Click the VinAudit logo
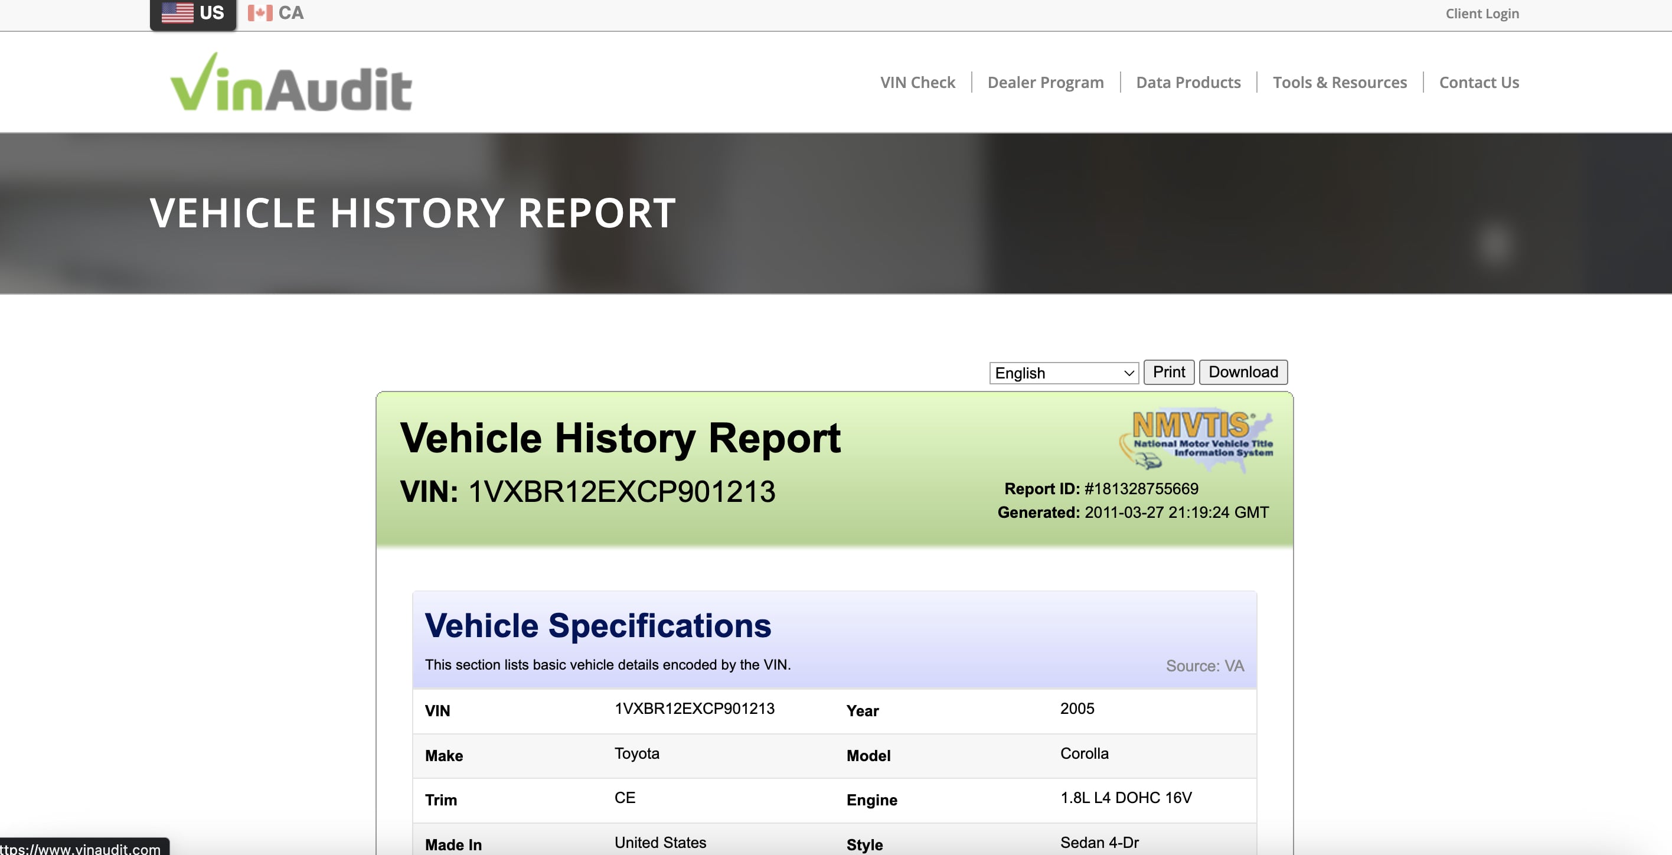 (291, 83)
